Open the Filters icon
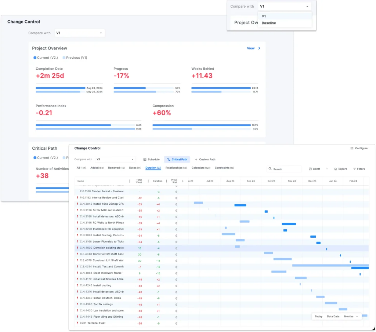This screenshot has width=376, height=332. (x=355, y=169)
